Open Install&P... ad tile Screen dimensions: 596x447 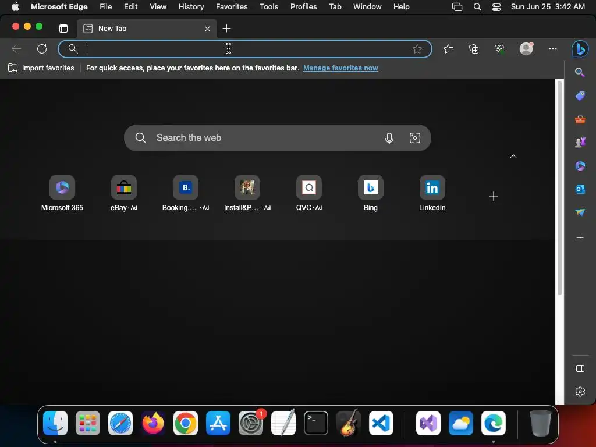tap(247, 193)
